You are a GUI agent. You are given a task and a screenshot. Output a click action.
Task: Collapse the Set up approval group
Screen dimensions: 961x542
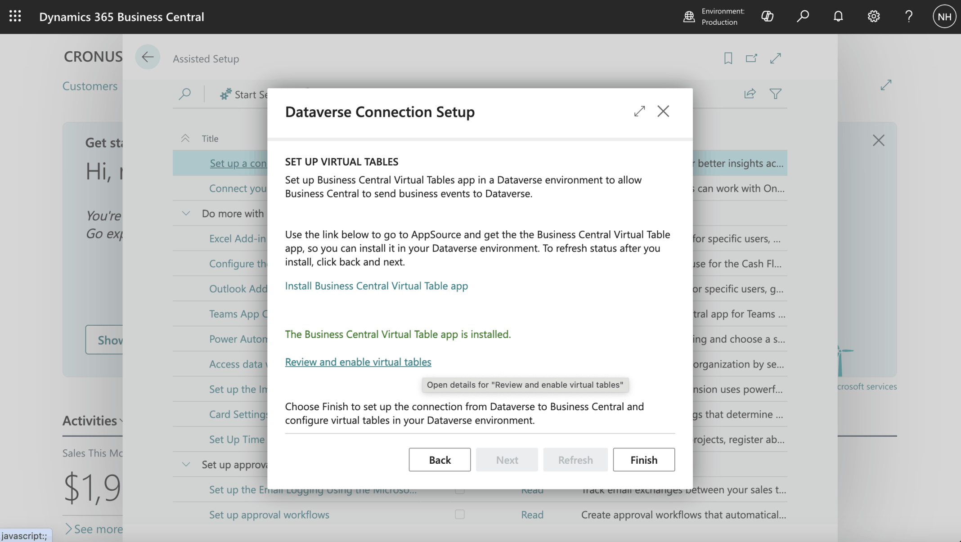click(x=186, y=464)
